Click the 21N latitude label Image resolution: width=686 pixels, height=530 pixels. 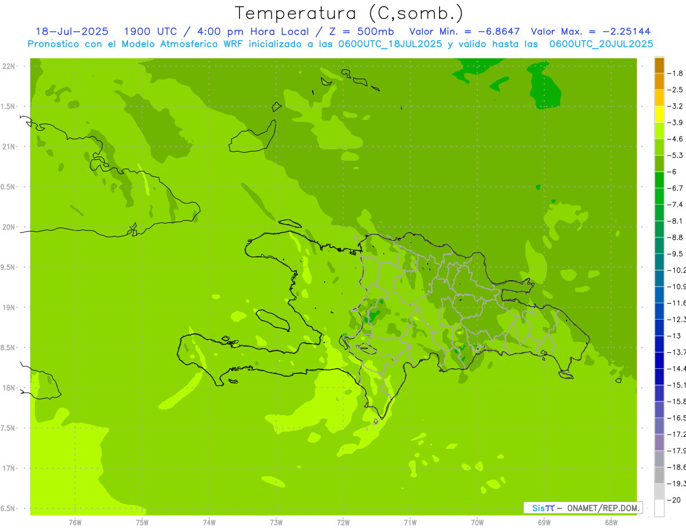(10, 146)
